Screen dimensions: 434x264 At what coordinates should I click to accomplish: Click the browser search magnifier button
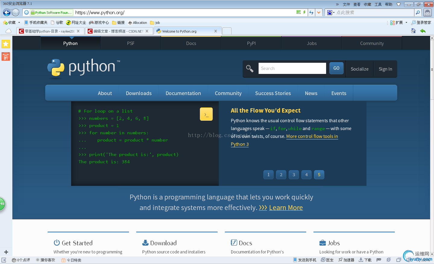418,12
